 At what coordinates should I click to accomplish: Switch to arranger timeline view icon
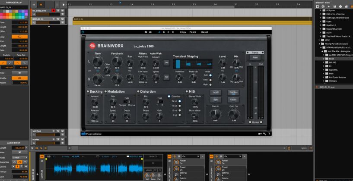[x=41, y=4]
